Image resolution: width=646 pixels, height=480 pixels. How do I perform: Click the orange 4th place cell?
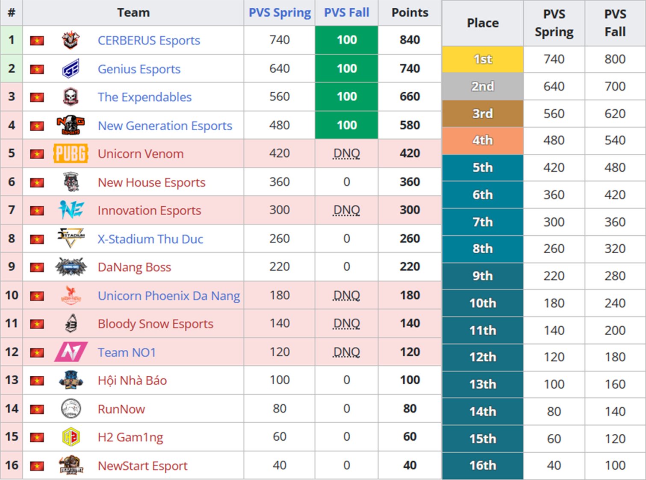coord(483,140)
